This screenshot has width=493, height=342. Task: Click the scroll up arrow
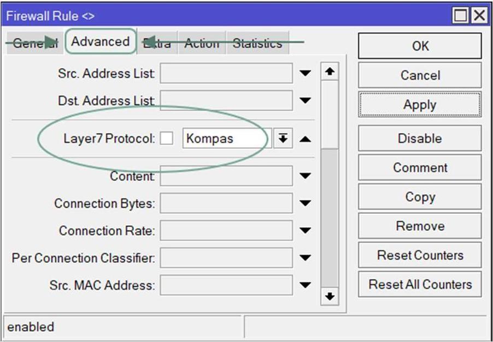[x=330, y=72]
